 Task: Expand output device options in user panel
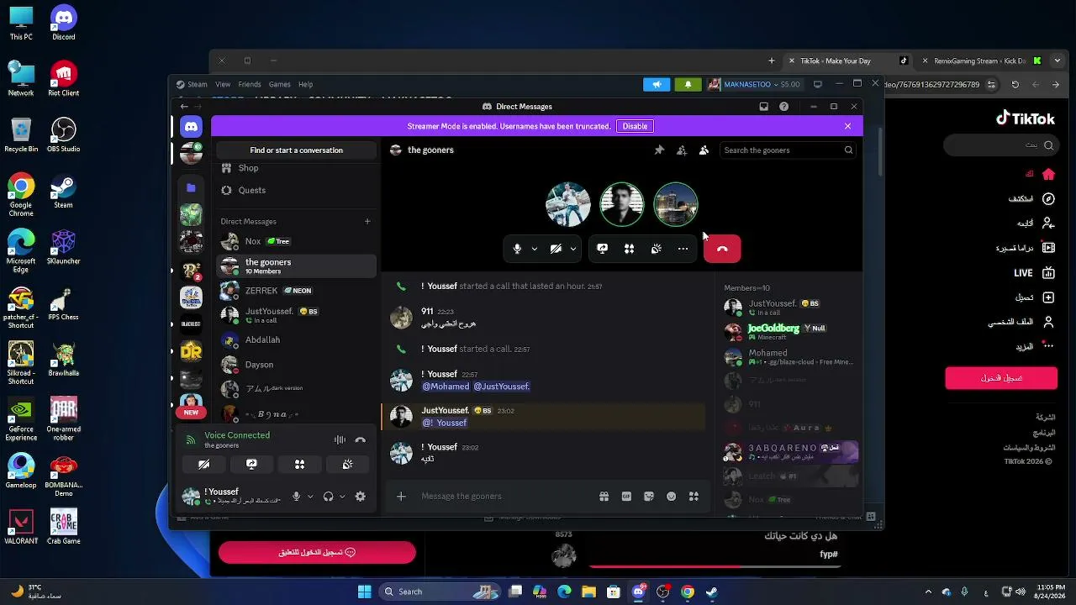(x=342, y=497)
